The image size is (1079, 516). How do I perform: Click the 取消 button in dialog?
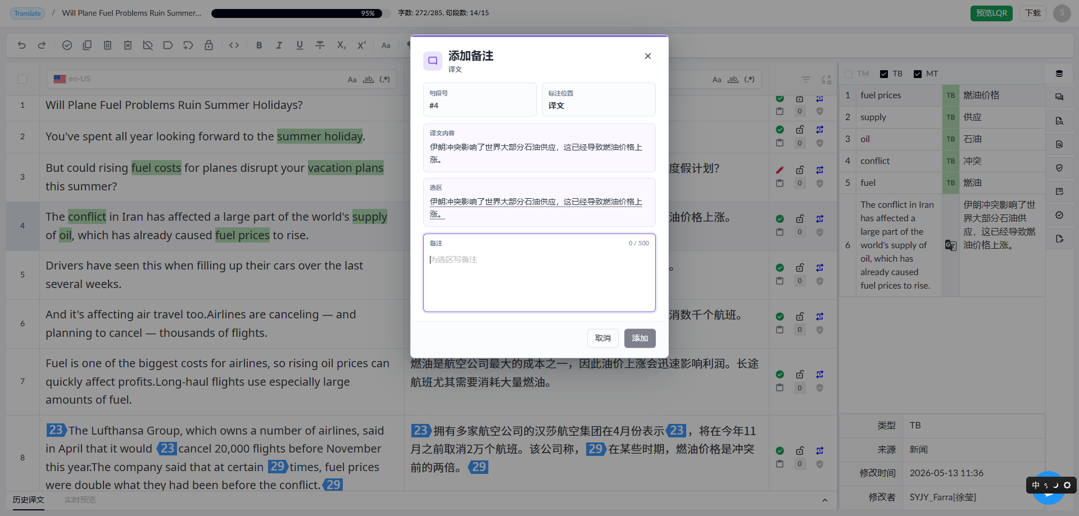[603, 338]
